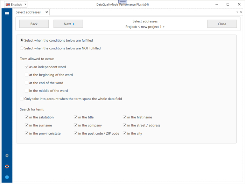Uncheck 'as an independent word'

(x=27, y=67)
